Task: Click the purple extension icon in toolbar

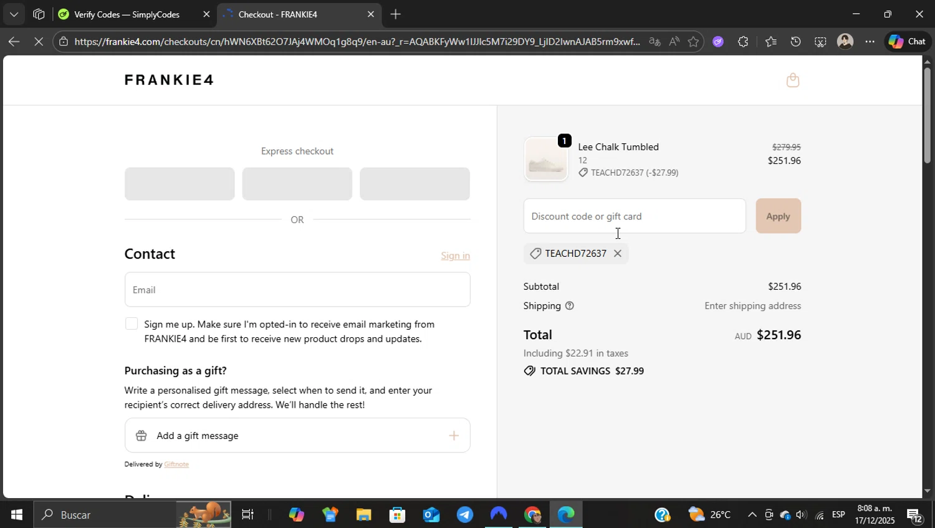Action: click(x=718, y=42)
